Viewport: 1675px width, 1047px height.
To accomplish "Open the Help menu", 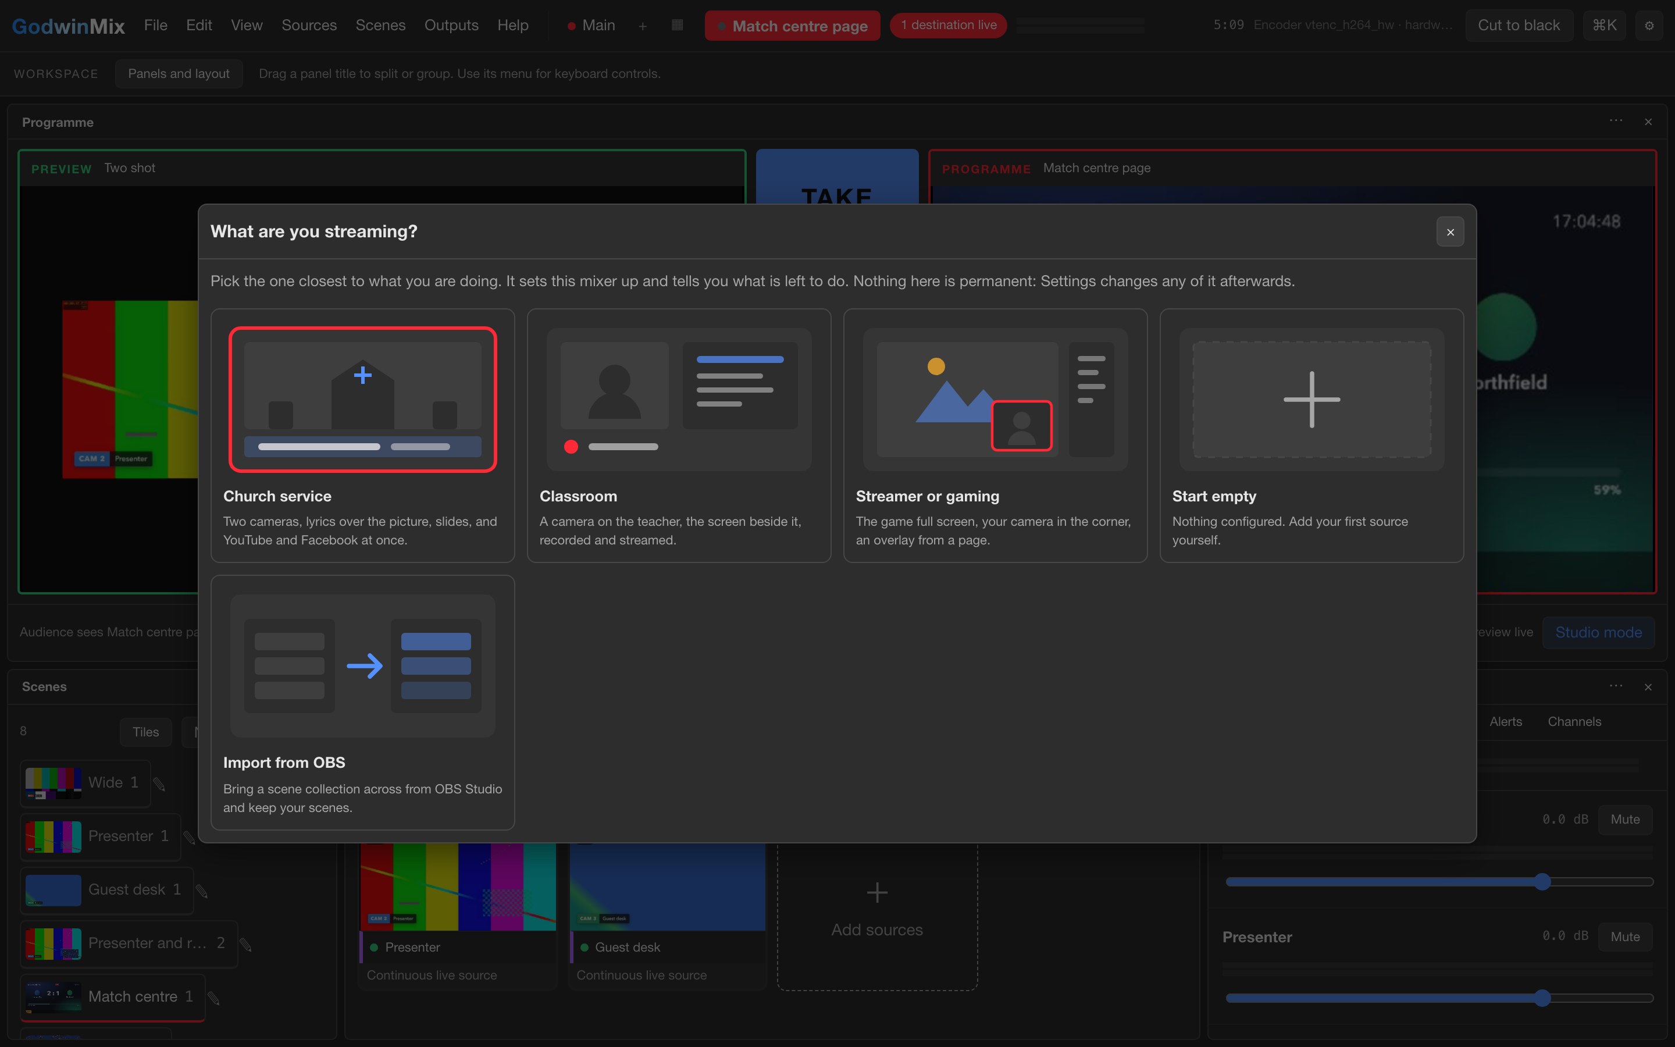I will point(513,26).
